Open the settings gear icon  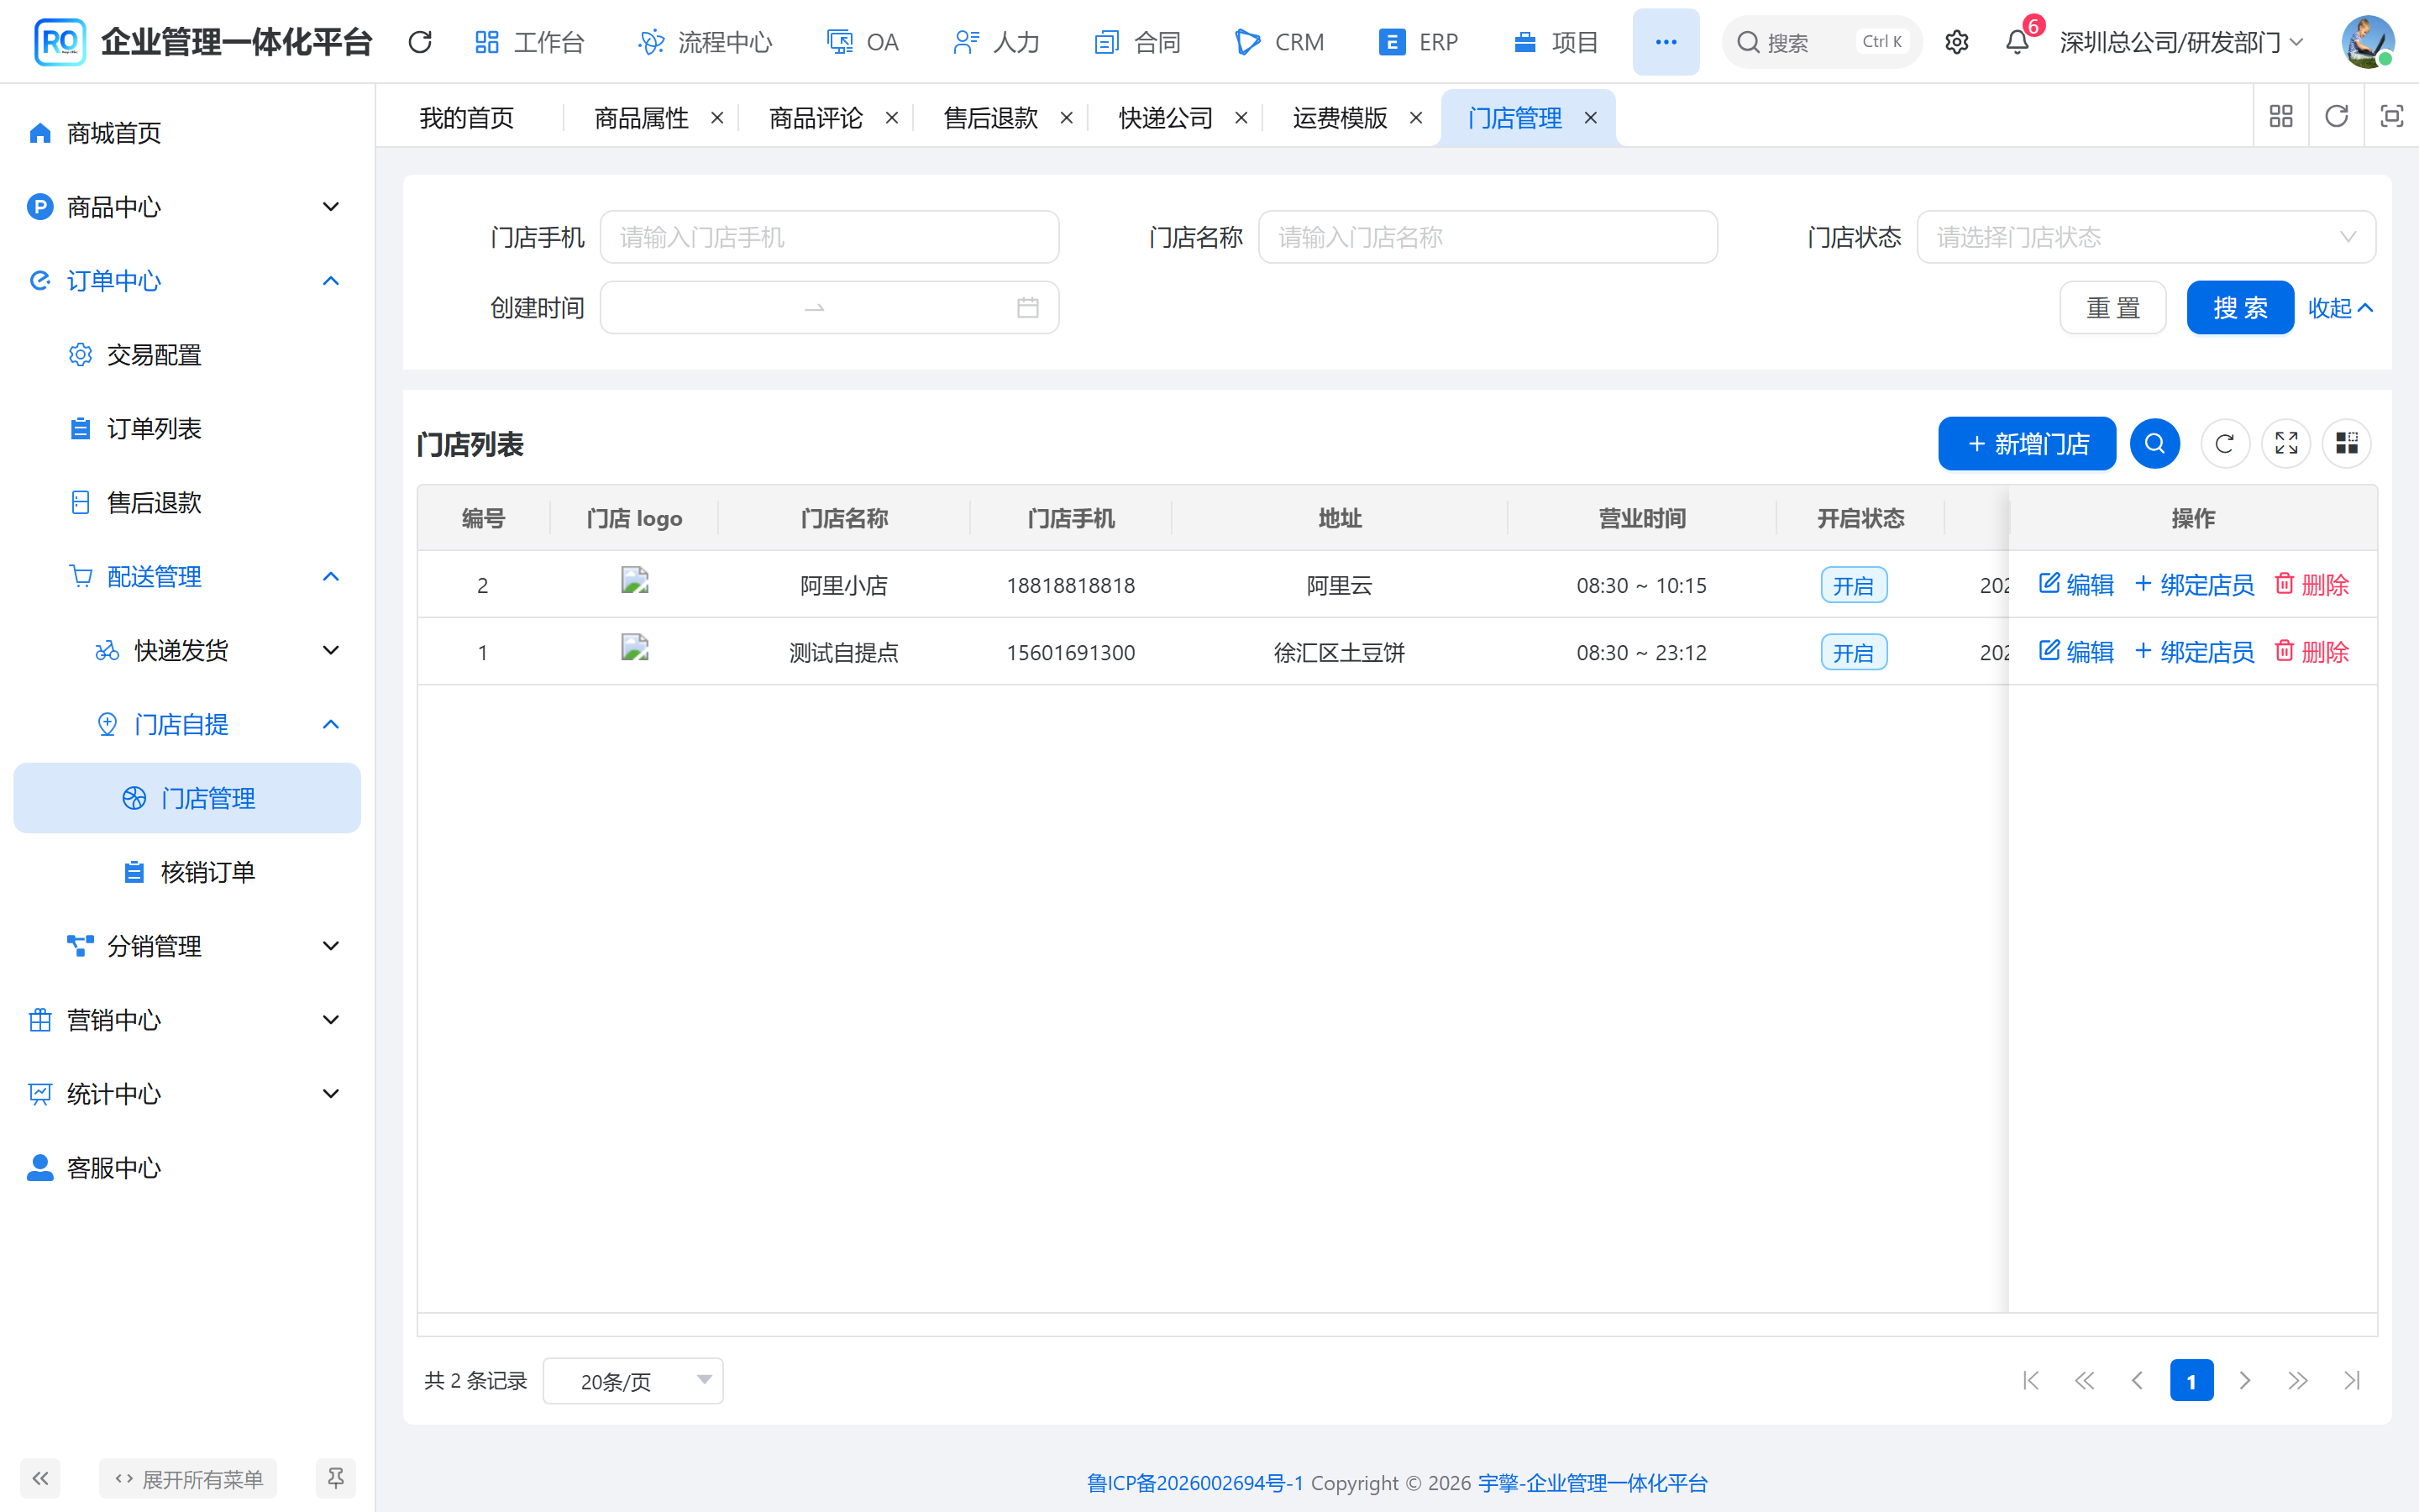coord(1956,42)
